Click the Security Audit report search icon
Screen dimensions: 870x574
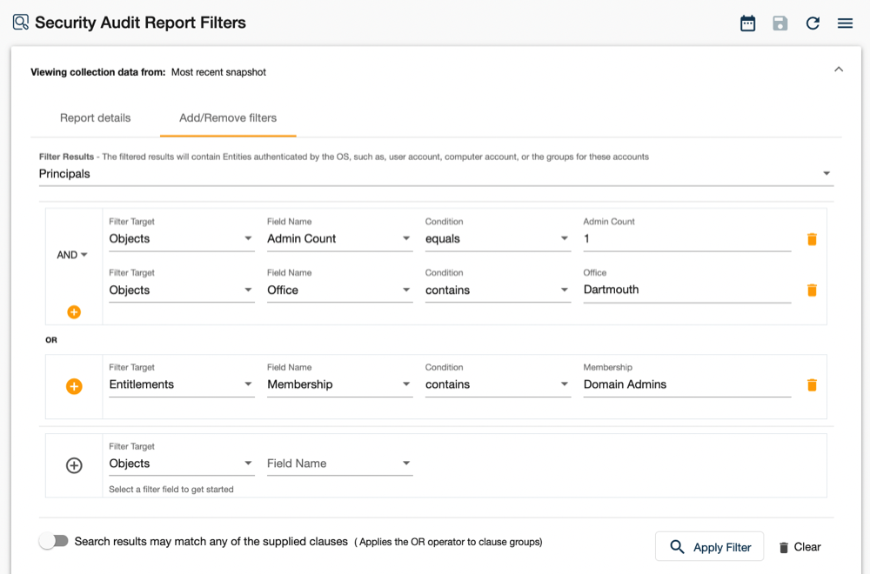pos(21,23)
